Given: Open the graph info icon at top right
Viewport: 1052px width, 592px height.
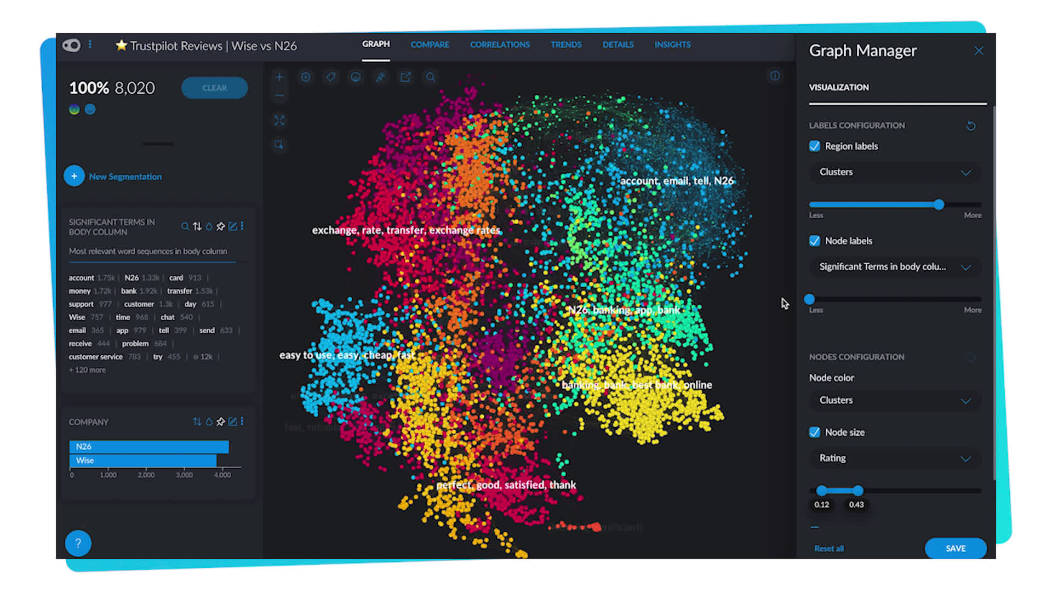Looking at the screenshot, I should pos(775,76).
